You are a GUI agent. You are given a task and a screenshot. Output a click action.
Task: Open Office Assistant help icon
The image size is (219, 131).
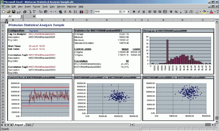86,12
